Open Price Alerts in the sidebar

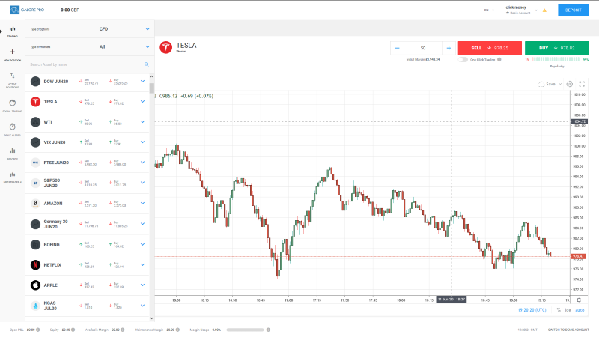coord(12,130)
